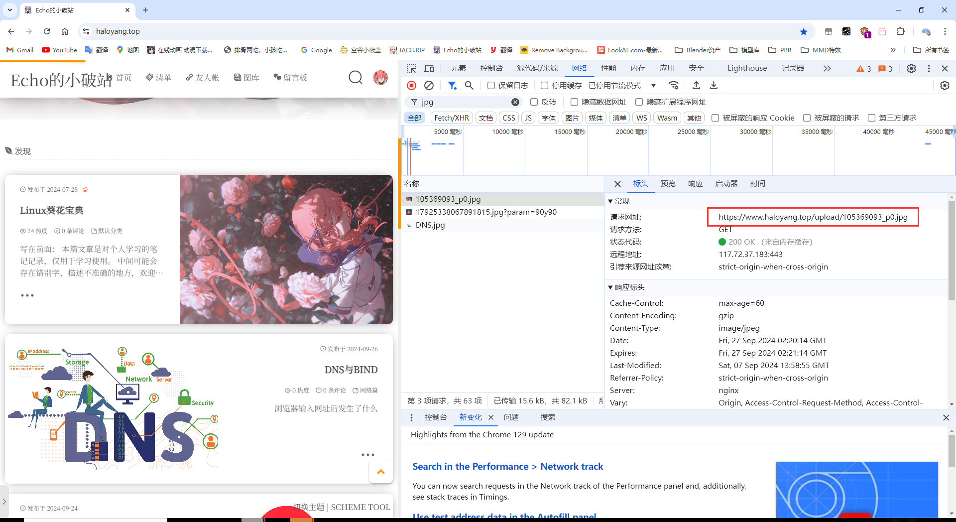Open the Lighthouse tab
This screenshot has height=522, width=956.
tap(747, 68)
